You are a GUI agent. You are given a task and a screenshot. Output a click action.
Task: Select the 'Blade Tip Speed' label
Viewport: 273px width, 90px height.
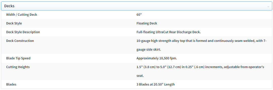tap(18, 58)
